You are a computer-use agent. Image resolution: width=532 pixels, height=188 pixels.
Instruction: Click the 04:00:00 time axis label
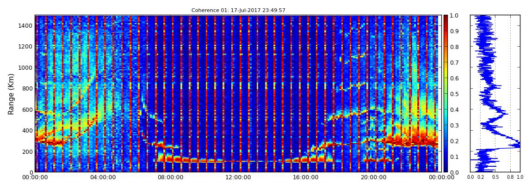(102, 177)
